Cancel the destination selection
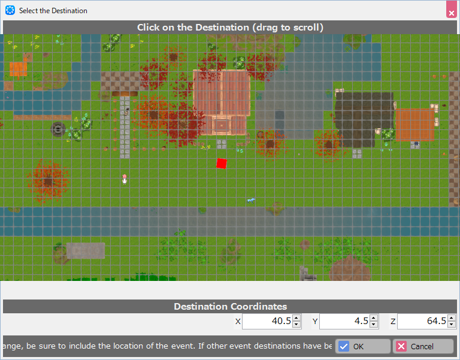The height and width of the screenshot is (360, 460). click(423, 346)
